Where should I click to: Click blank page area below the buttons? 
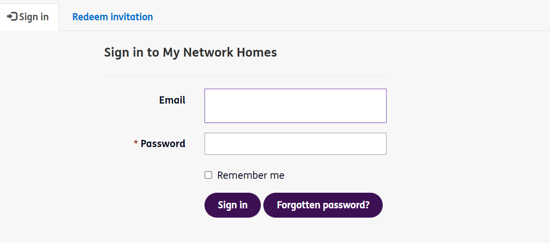(x=275, y=231)
